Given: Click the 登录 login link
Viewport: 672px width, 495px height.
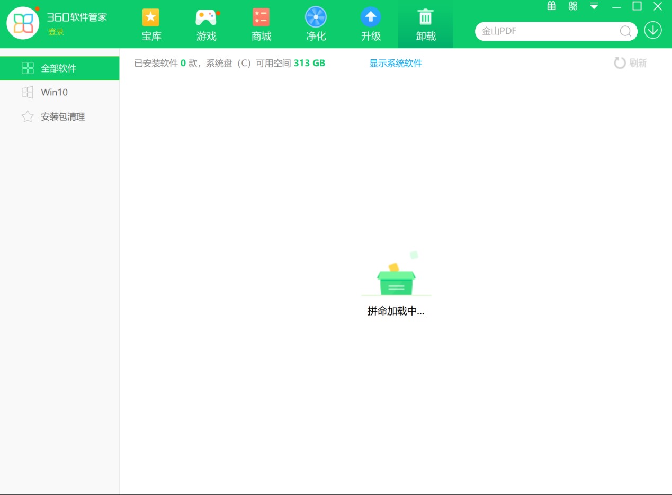Looking at the screenshot, I should tap(55, 32).
